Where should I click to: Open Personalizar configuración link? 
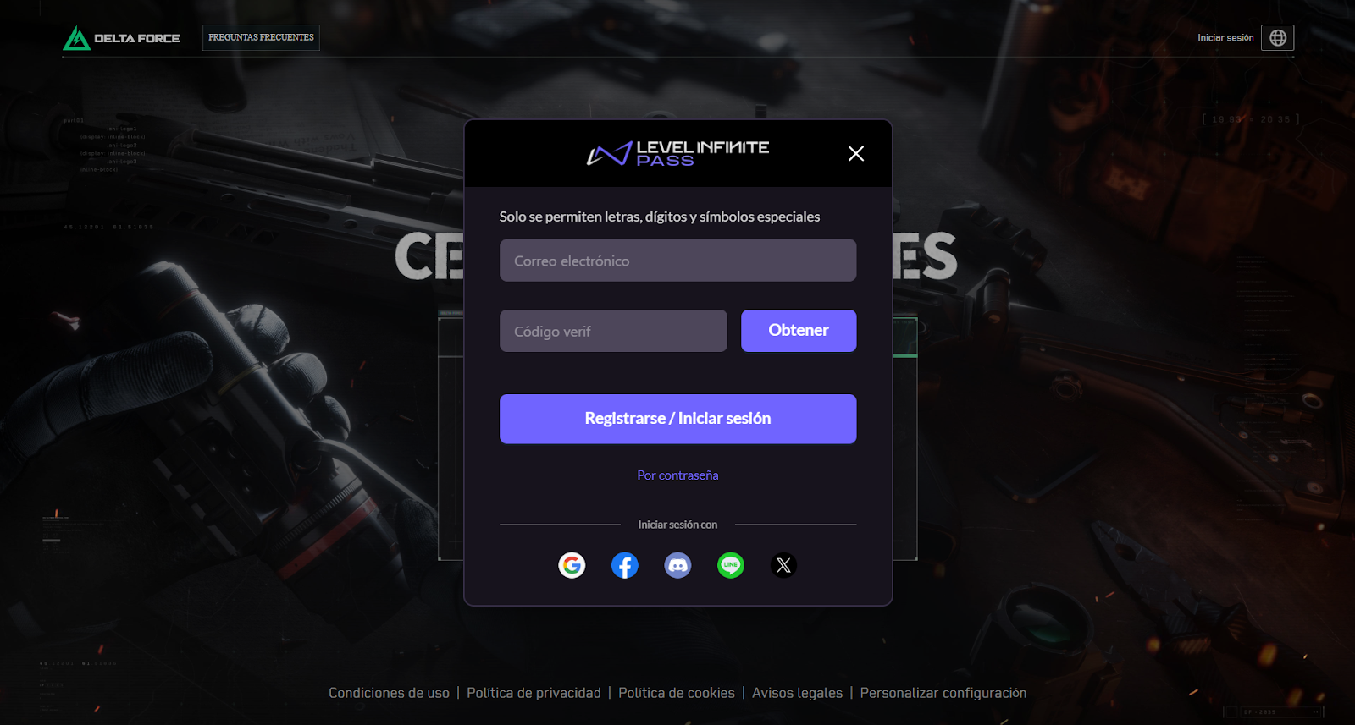(943, 693)
